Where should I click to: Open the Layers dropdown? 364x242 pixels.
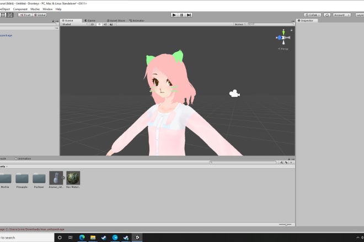click(x=360, y=15)
